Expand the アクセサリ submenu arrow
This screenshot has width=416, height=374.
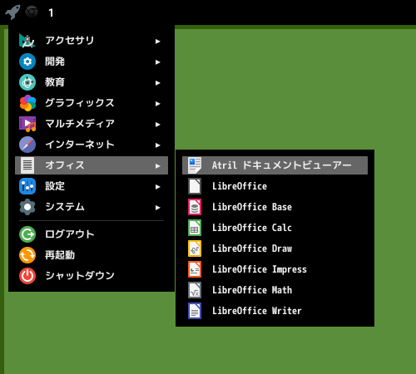tap(158, 42)
